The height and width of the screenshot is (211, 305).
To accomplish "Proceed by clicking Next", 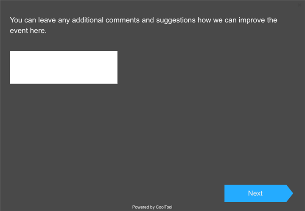I will pyautogui.click(x=255, y=193).
